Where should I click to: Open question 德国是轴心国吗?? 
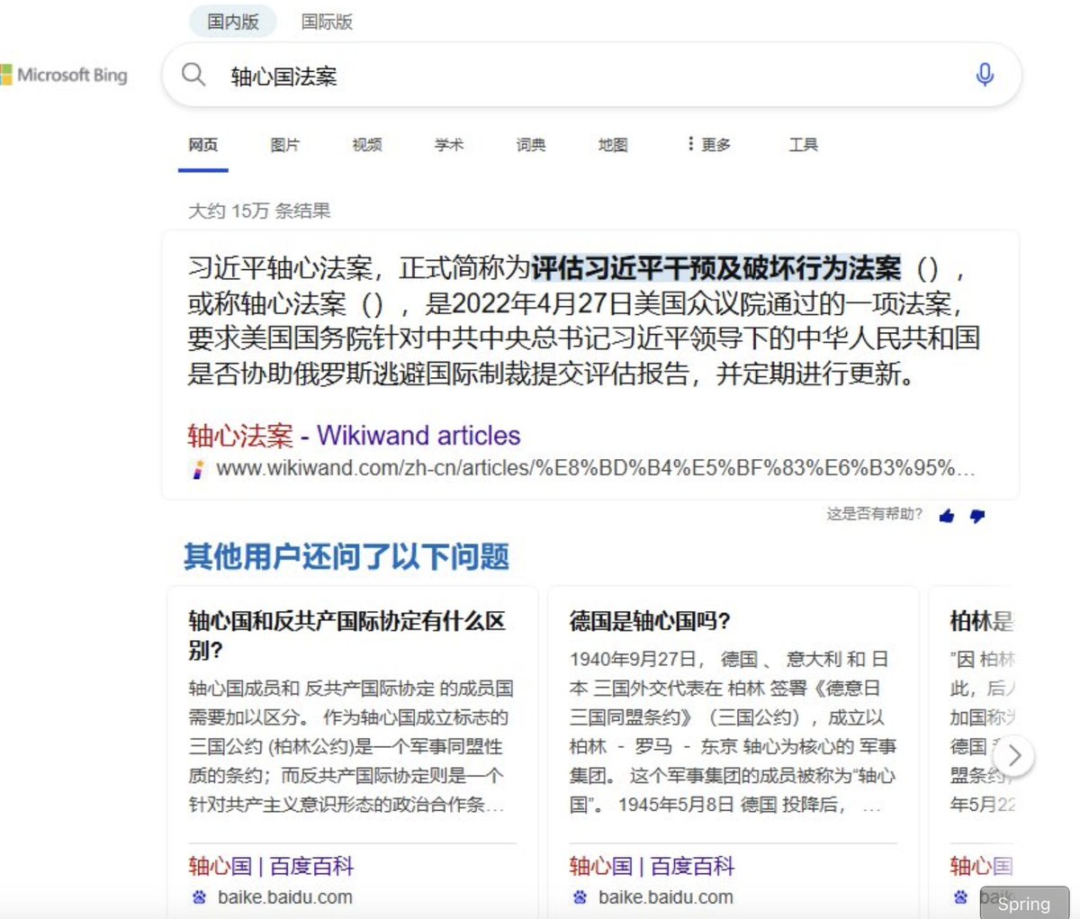point(650,621)
